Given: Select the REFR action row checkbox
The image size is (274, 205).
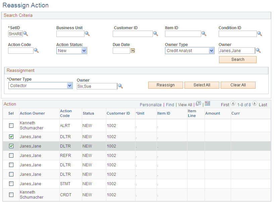Looking at the screenshot, I should [x=11, y=155].
